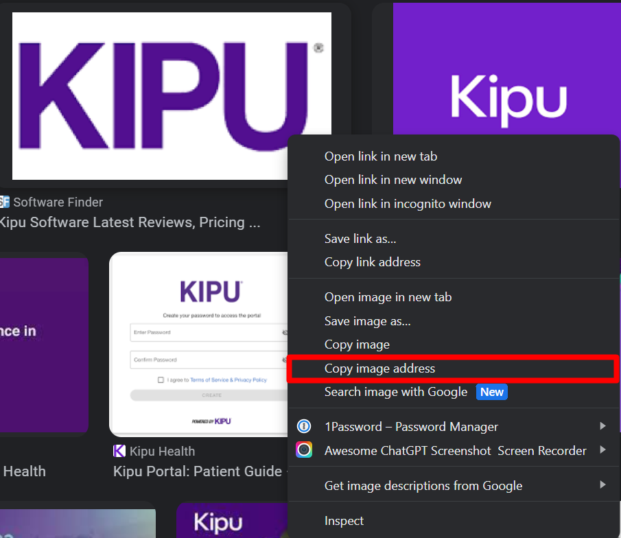Choose "Open link in incognito window"
621x538 pixels.
[x=408, y=204]
